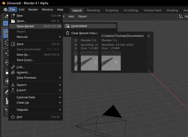Click the editor type icon in viewport header

[6, 16]
